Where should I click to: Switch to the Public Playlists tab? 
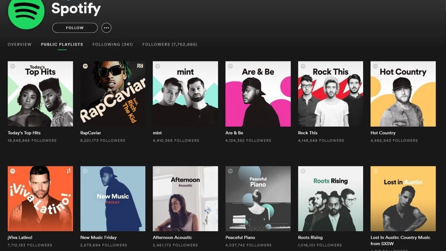61,44
